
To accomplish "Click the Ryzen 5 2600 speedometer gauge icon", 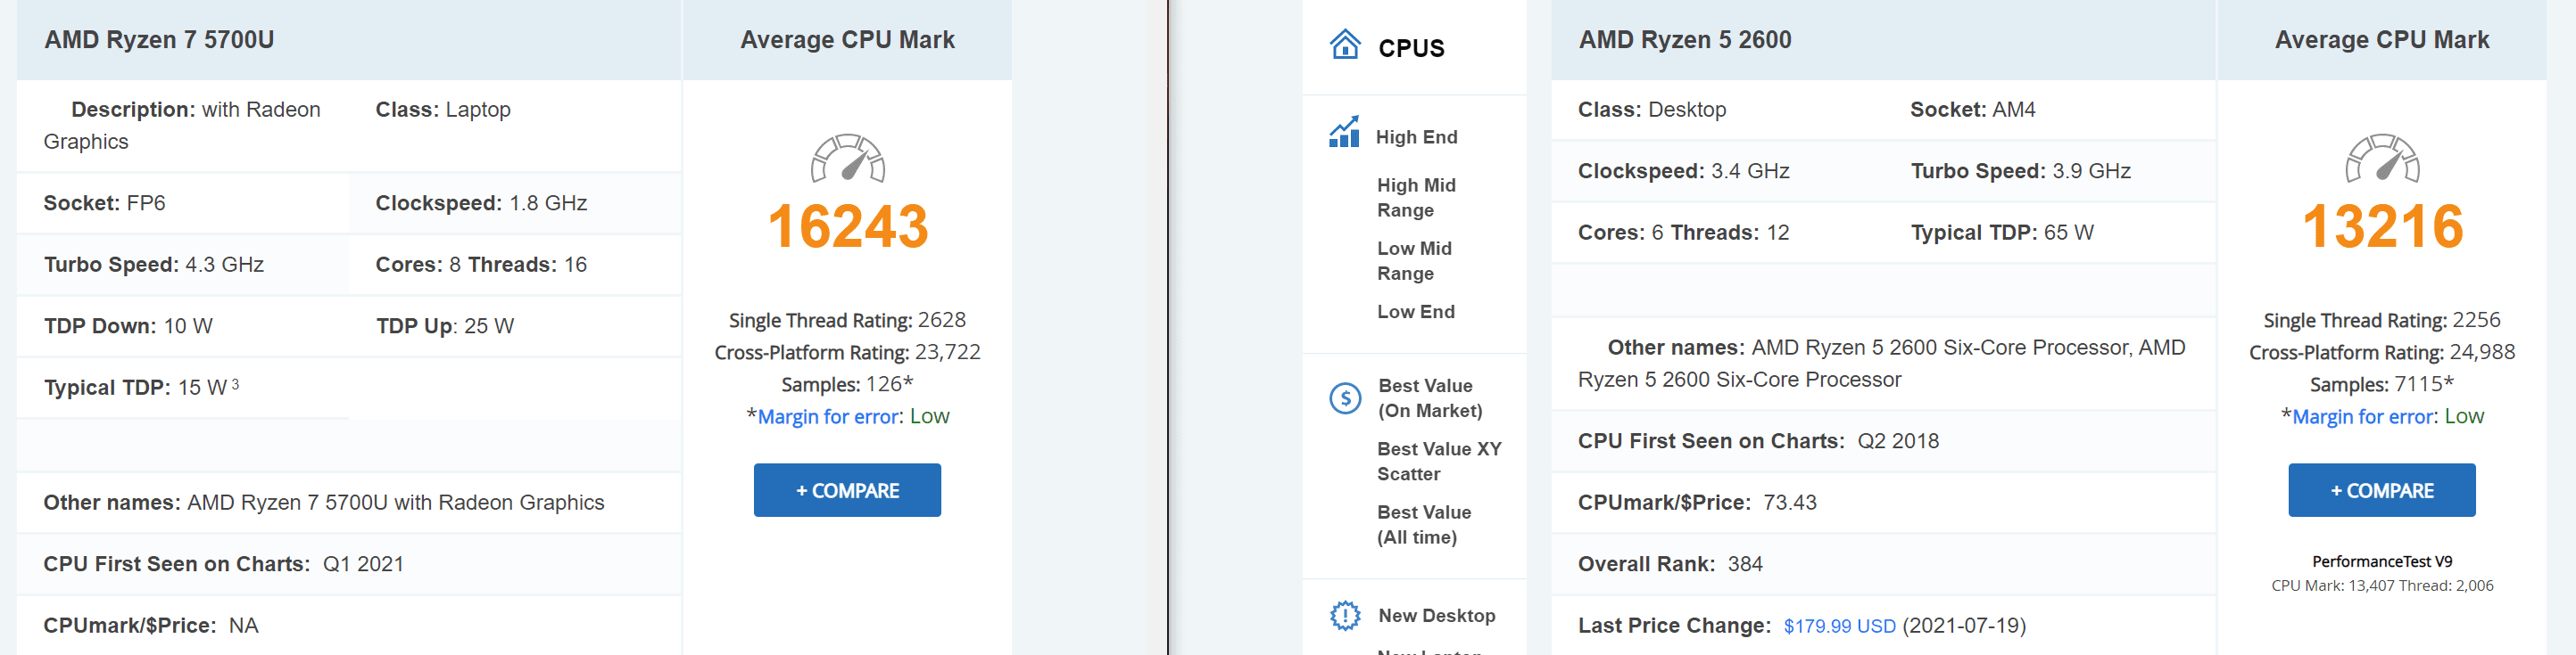I will (x=2382, y=159).
